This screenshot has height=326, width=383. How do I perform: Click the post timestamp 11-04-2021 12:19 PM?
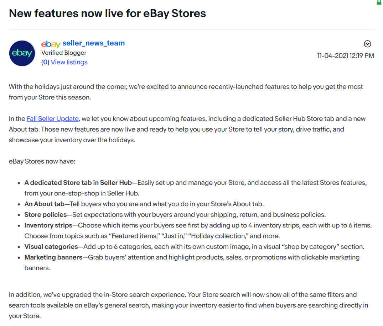pyautogui.click(x=346, y=56)
